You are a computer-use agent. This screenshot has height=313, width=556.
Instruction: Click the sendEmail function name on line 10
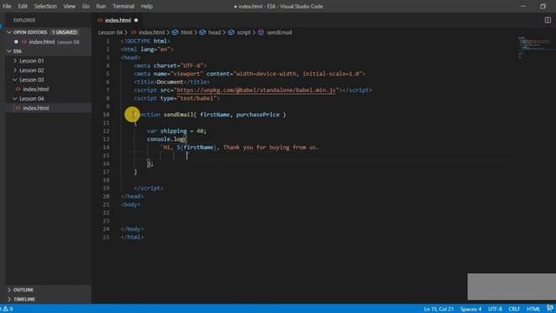point(178,115)
